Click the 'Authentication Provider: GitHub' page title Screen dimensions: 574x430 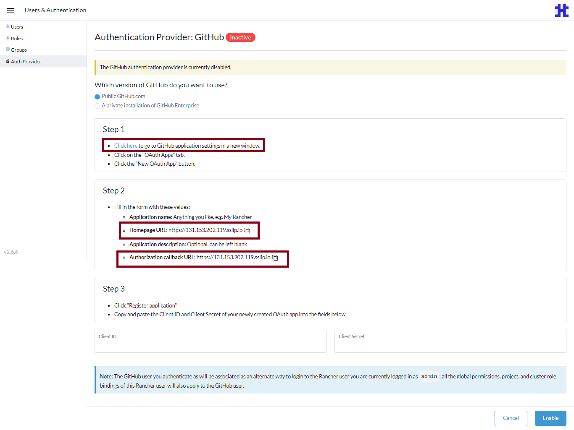pos(159,37)
